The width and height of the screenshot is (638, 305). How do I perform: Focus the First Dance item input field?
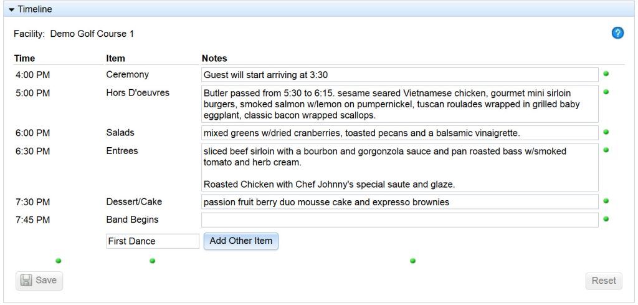point(153,241)
